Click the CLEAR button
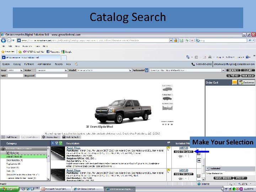The image size is (256, 192). 248,70
